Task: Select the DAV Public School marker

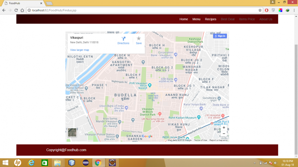Action: (86, 88)
